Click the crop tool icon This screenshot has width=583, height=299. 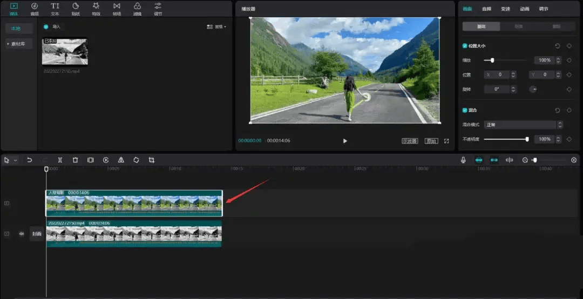point(151,160)
